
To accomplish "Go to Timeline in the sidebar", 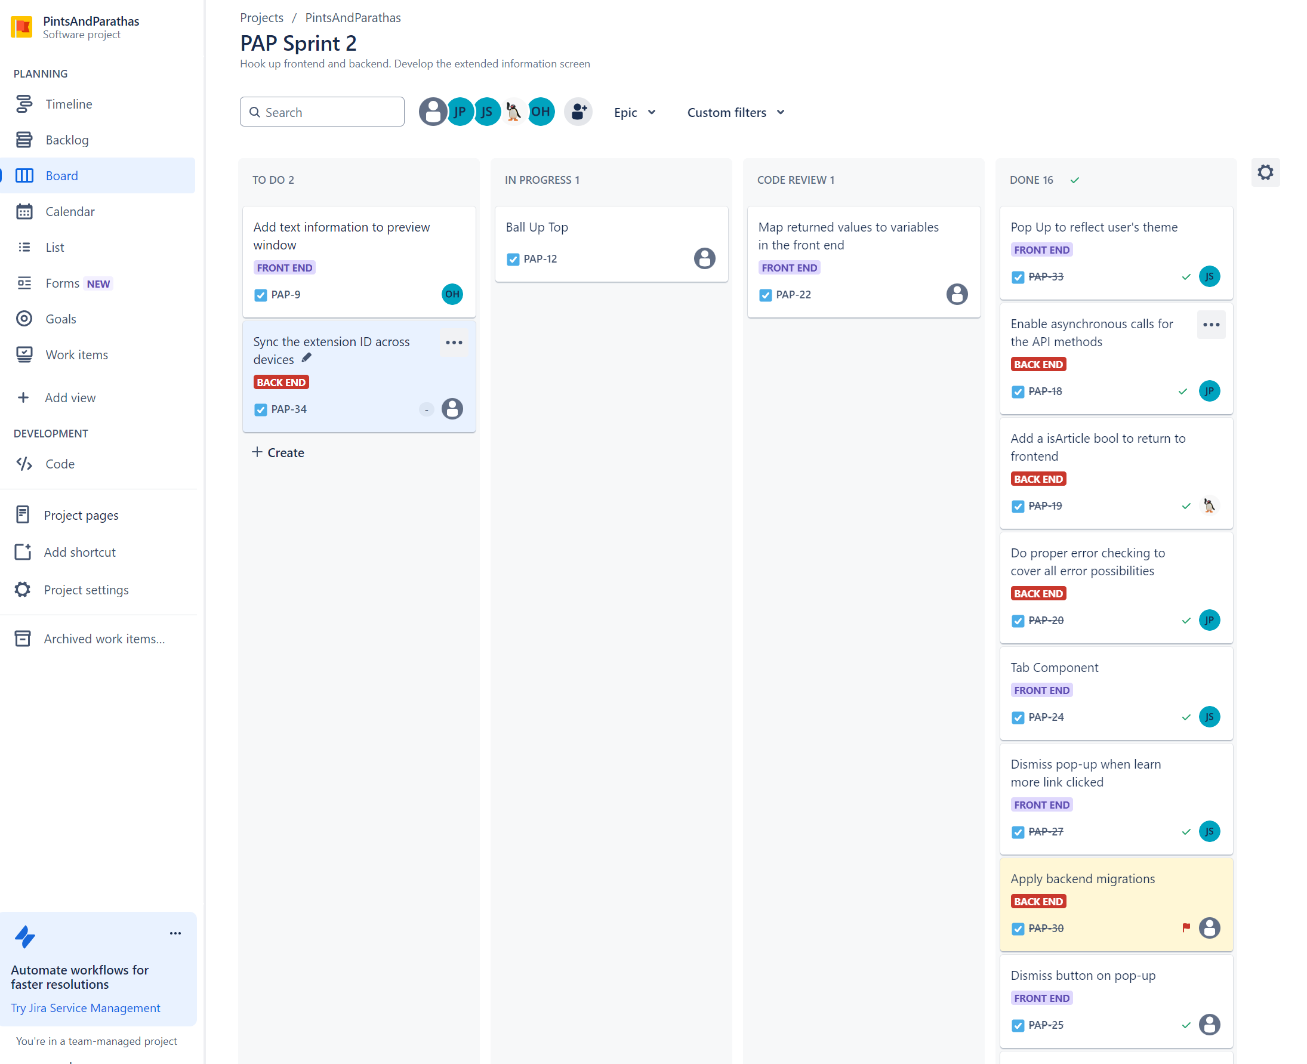I will [x=69, y=104].
